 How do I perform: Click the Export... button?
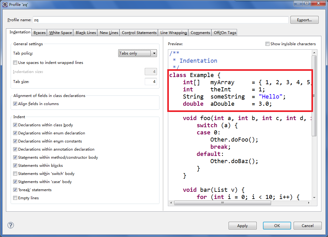coord(304,20)
